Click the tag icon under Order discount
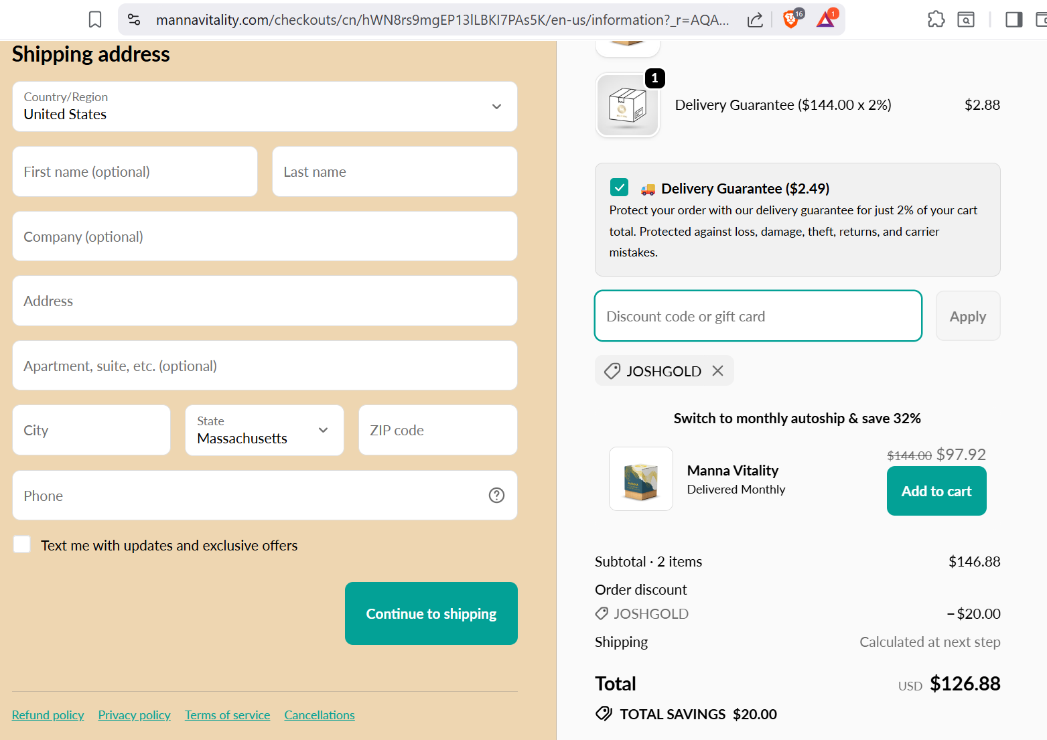Viewport: 1047px width, 740px height. (x=602, y=613)
